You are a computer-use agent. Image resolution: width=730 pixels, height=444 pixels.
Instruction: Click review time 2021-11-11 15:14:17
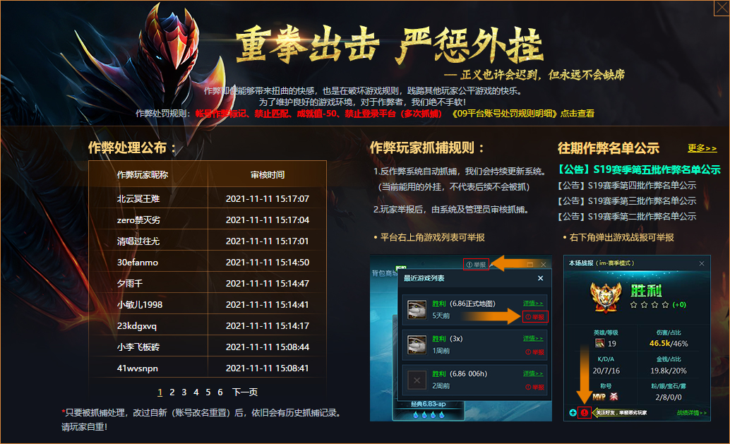click(268, 326)
